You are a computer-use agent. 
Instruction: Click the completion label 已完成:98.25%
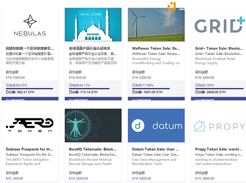coord(16,85)
